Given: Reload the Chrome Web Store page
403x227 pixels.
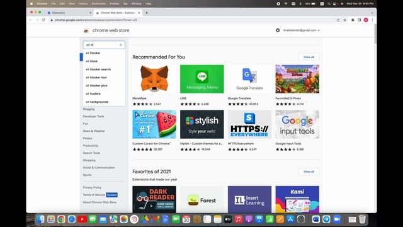Looking at the screenshot, I should pyautogui.click(x=43, y=20).
